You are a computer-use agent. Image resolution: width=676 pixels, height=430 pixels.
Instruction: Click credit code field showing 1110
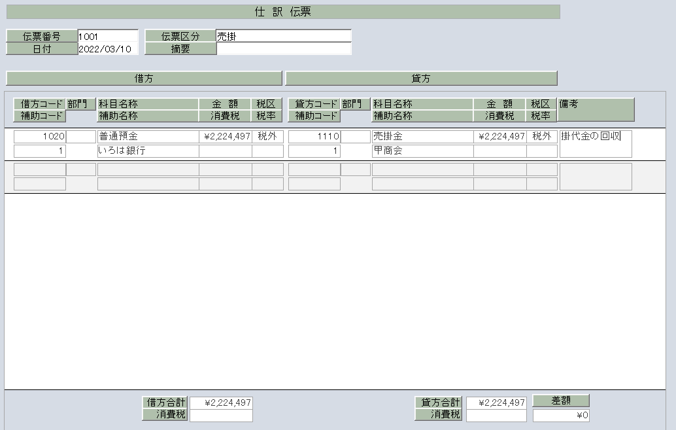pos(314,137)
